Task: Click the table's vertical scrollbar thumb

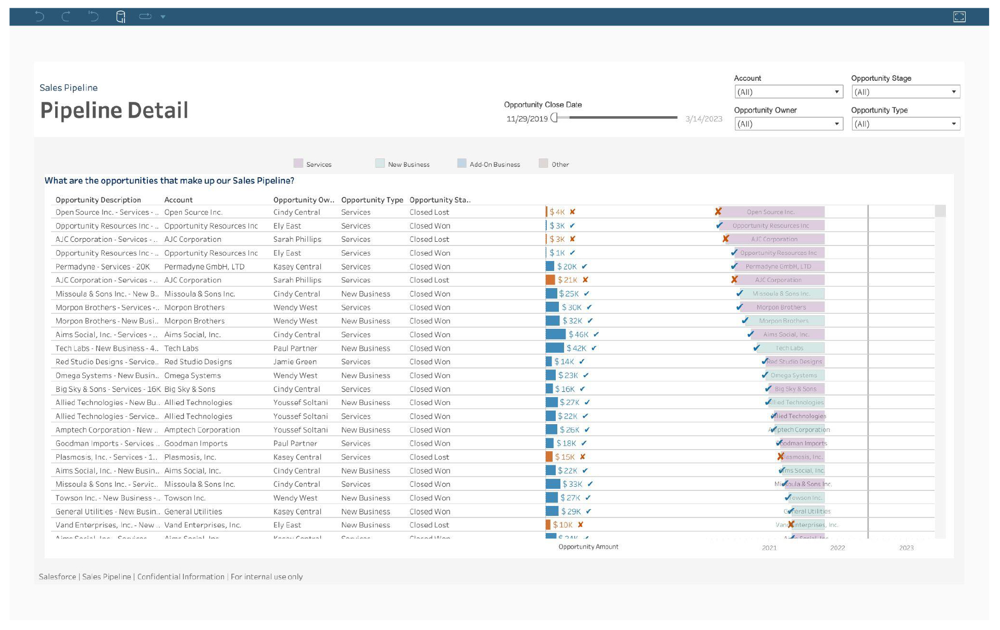Action: coord(940,211)
